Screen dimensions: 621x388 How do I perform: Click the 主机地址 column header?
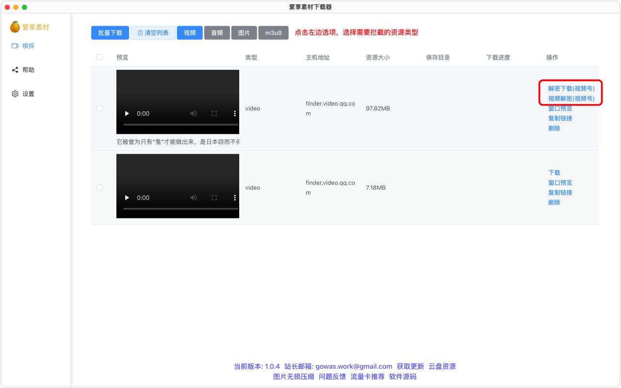coord(317,57)
